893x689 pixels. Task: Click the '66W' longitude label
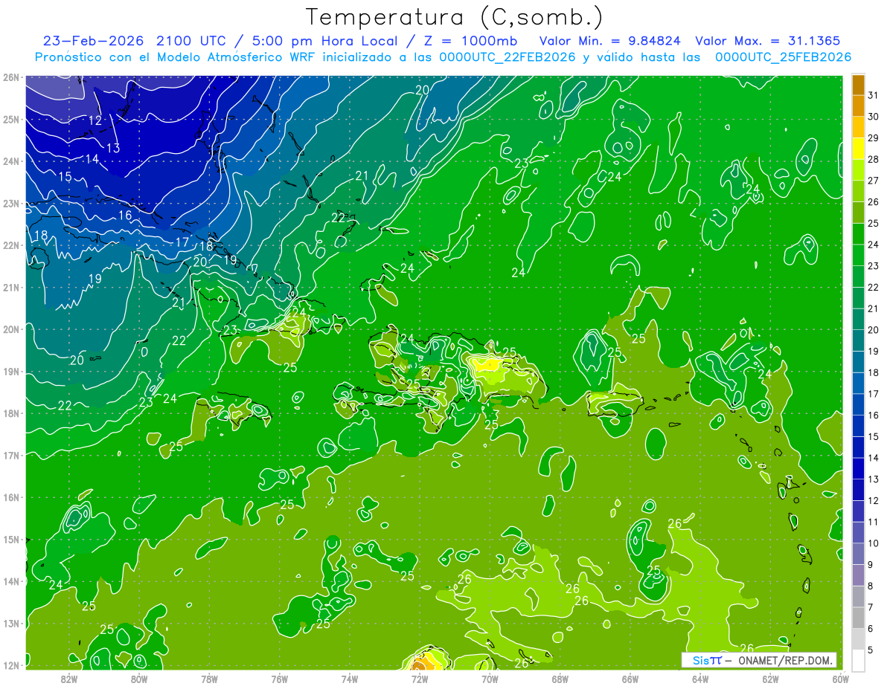(630, 678)
